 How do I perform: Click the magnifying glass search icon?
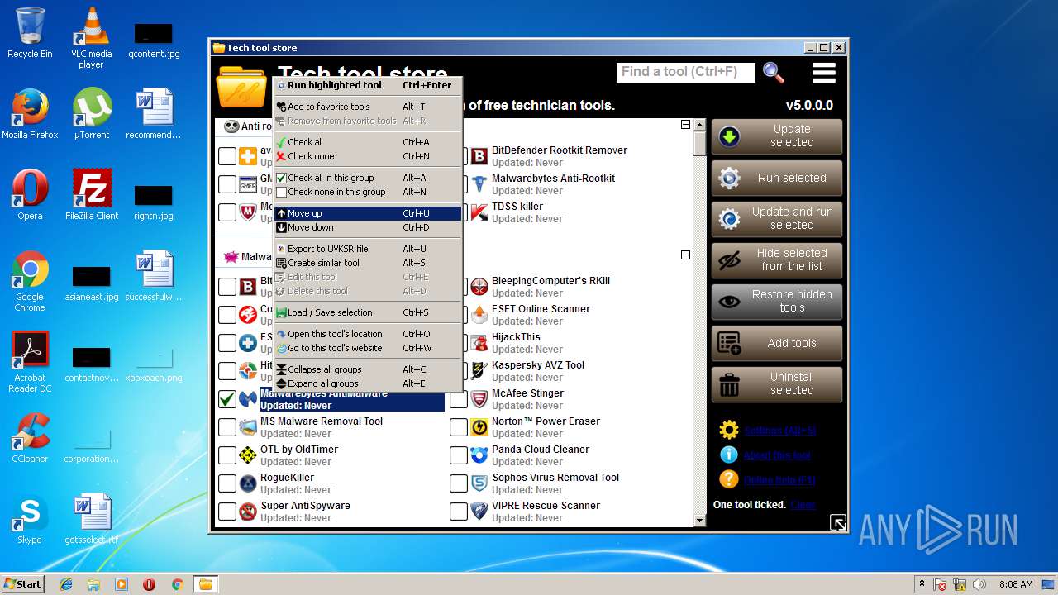point(774,73)
